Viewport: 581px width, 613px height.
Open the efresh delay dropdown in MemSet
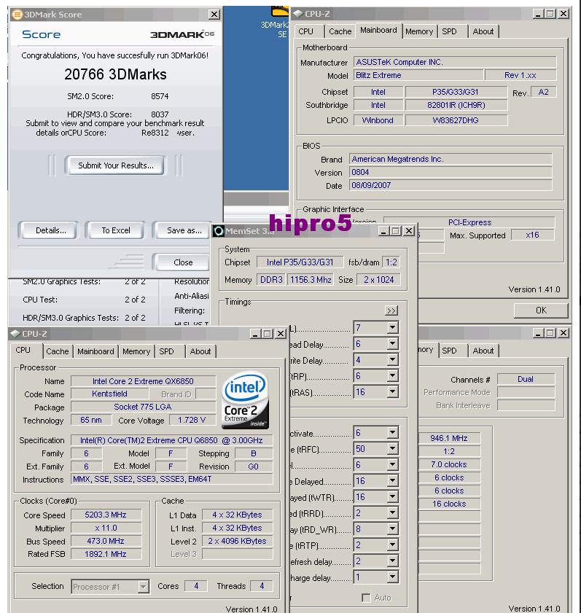pos(392,561)
